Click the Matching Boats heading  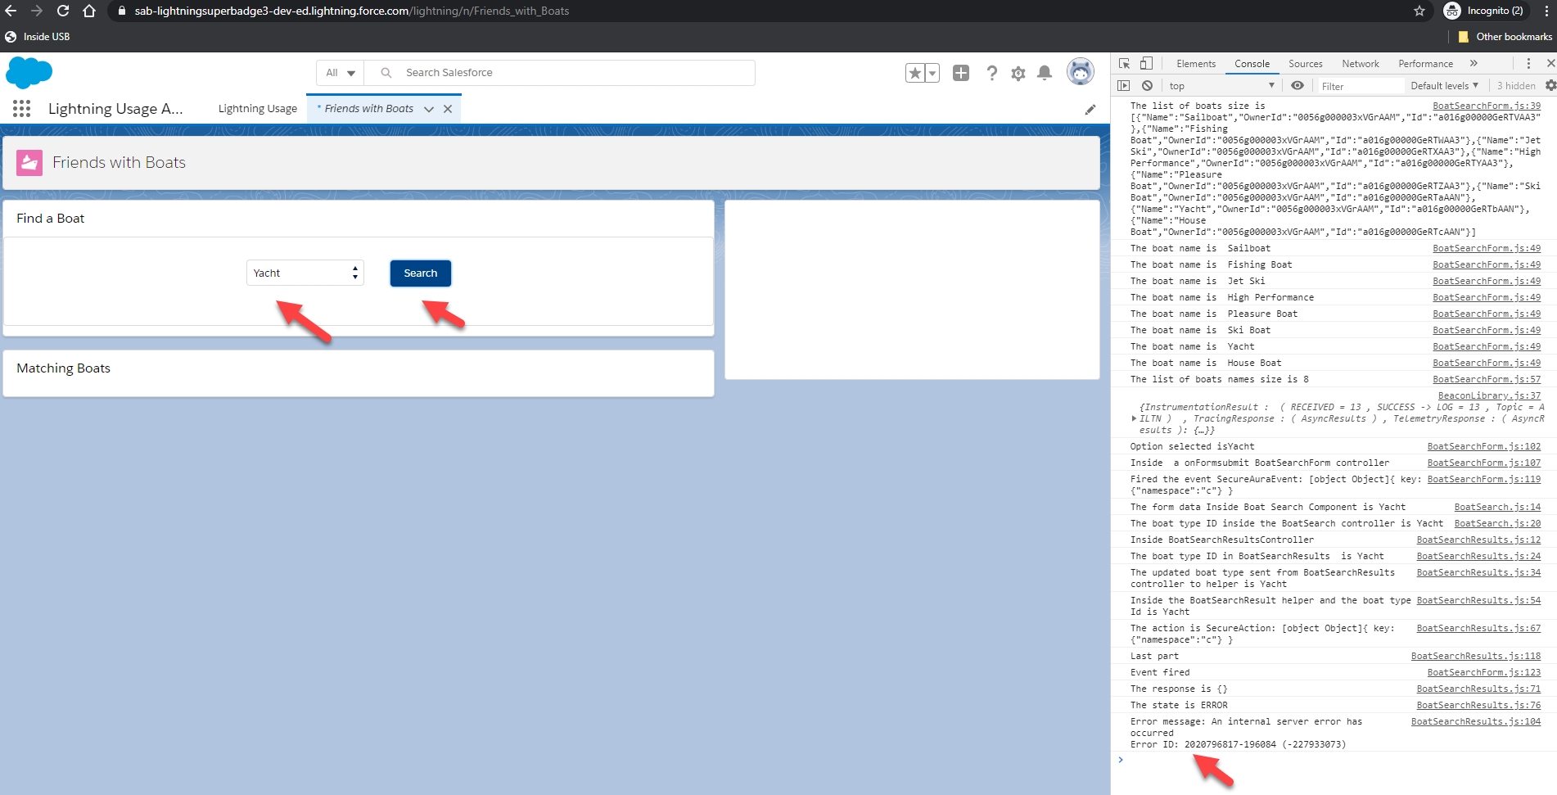[x=63, y=368]
